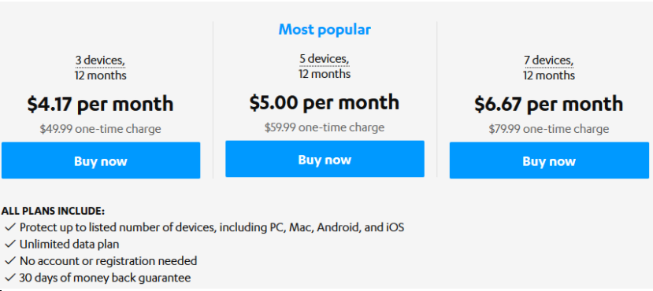Viewport: 653px width, 291px height.
Task: Open the dotted-underlined '3 devices' tooltip link
Action: click(100, 61)
